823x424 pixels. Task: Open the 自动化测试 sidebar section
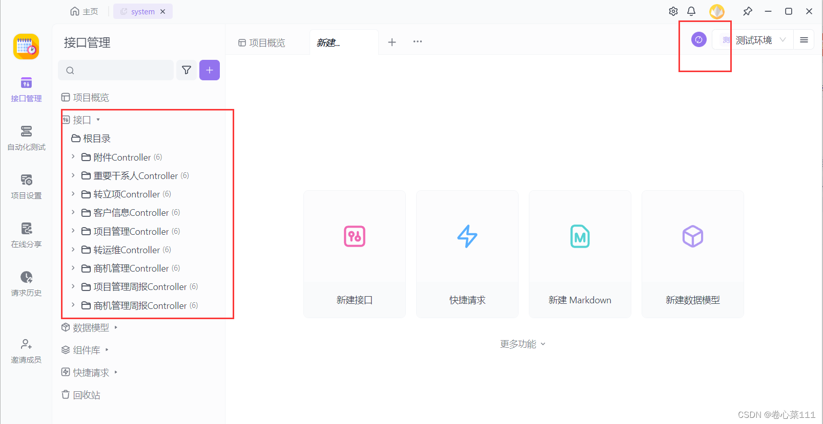point(26,138)
